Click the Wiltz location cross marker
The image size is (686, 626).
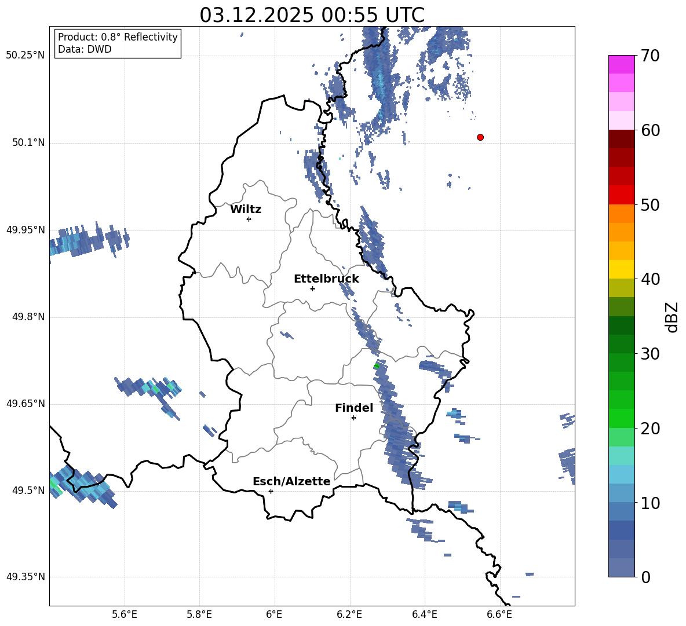[x=249, y=219]
